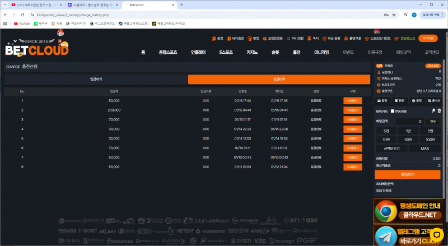Click the 클라우드.NET Chrome domain banner
The image size is (448, 246).
coord(410,211)
